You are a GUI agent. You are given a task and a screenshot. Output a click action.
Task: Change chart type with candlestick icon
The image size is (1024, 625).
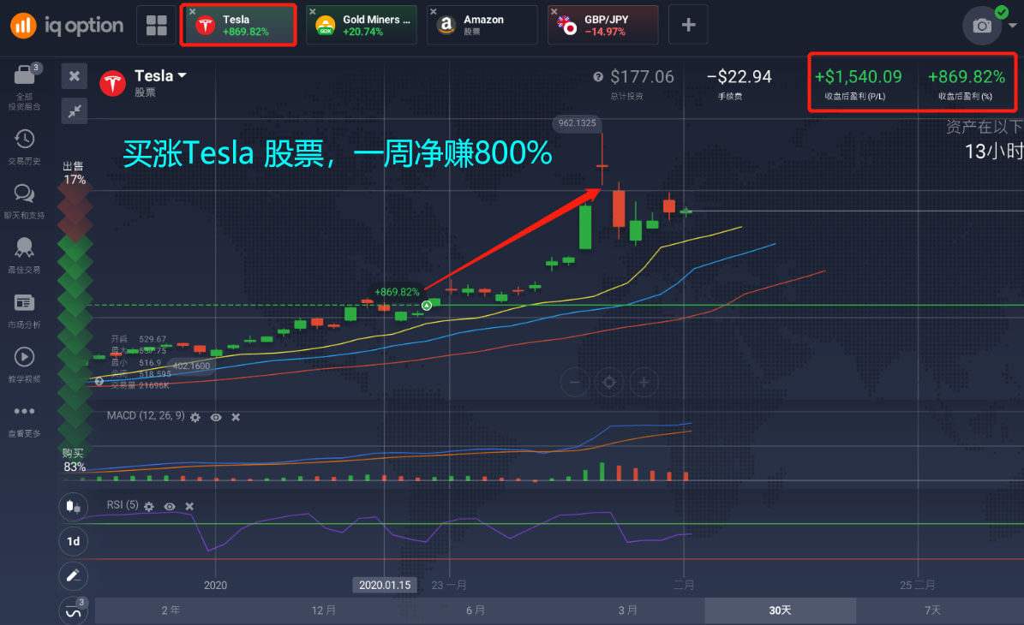[73, 507]
